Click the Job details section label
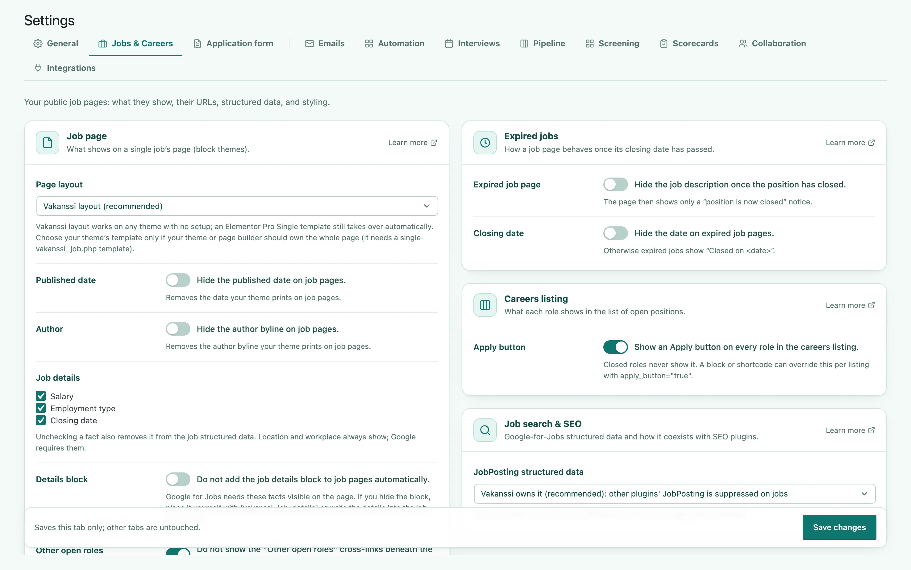This screenshot has height=570, width=911. [x=58, y=378]
